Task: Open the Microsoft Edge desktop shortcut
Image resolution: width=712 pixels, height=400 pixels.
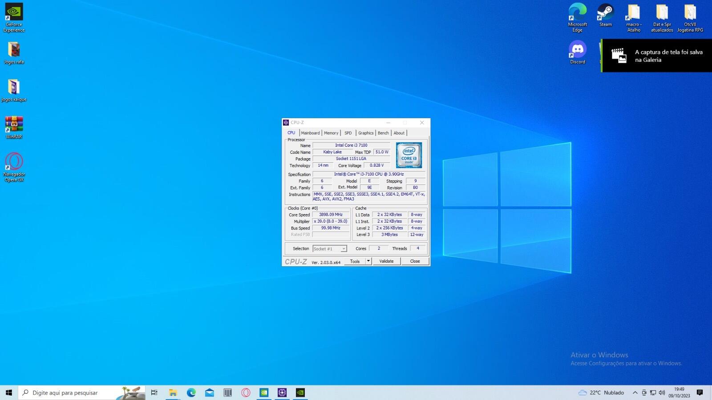Action: (578, 18)
